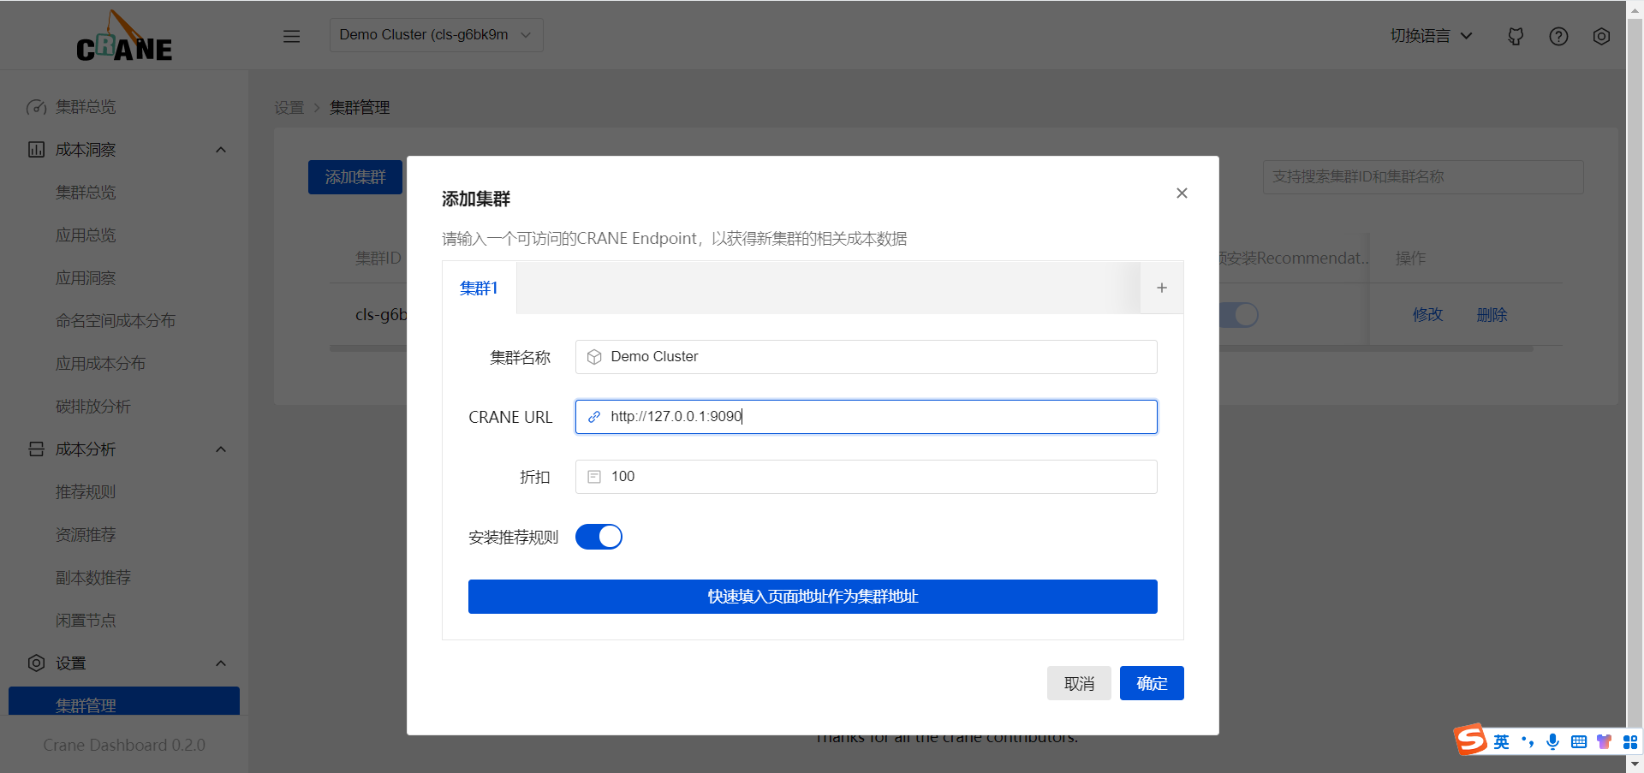Click the 集群ID column header
Screen dimensions: 1644x773
(x=378, y=258)
